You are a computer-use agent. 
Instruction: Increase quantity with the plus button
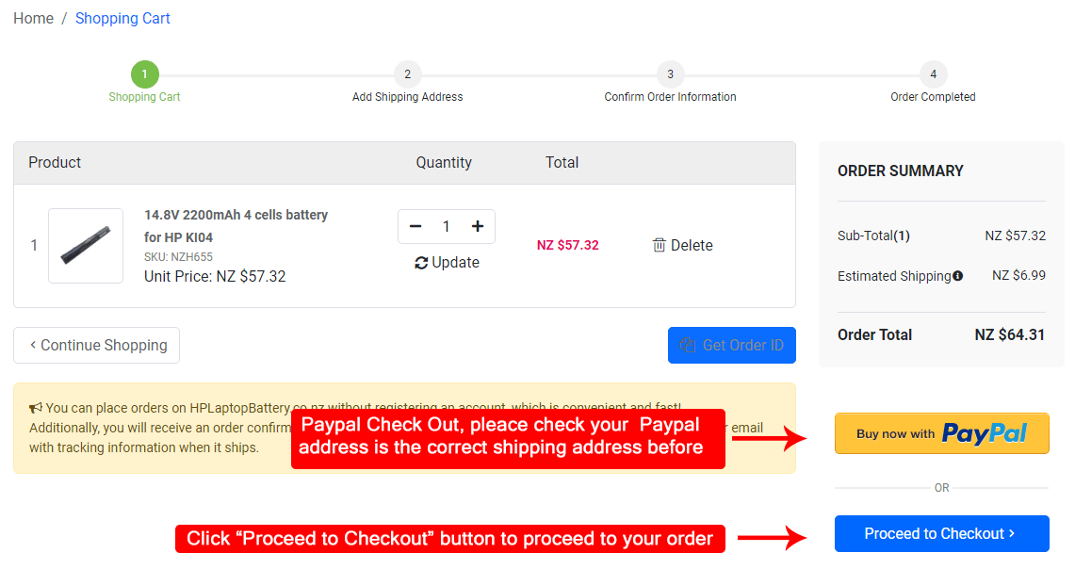click(478, 226)
